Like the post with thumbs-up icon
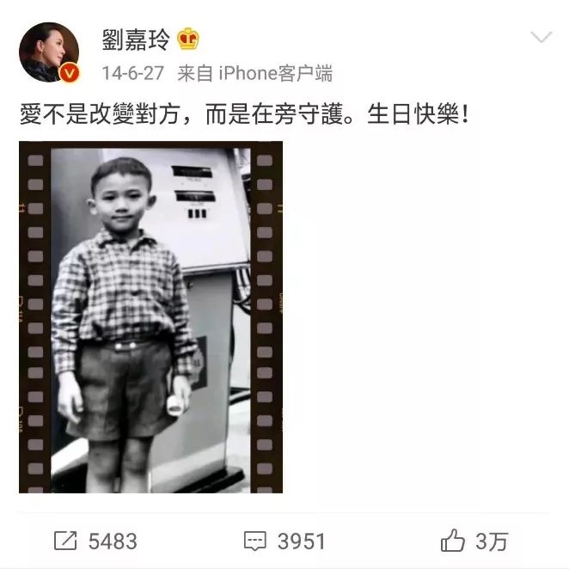The width and height of the screenshot is (569, 569). tap(452, 541)
